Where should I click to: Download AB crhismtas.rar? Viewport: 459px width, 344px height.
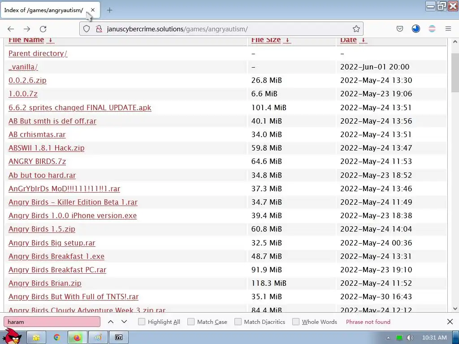[37, 134]
